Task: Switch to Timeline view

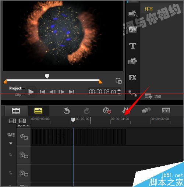Action: coord(38,111)
